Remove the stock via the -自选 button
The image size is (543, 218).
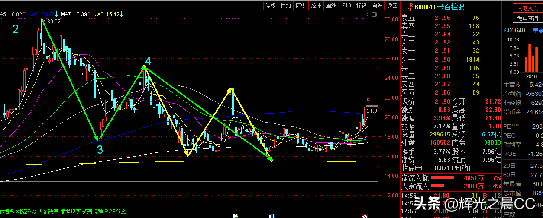(x=377, y=6)
